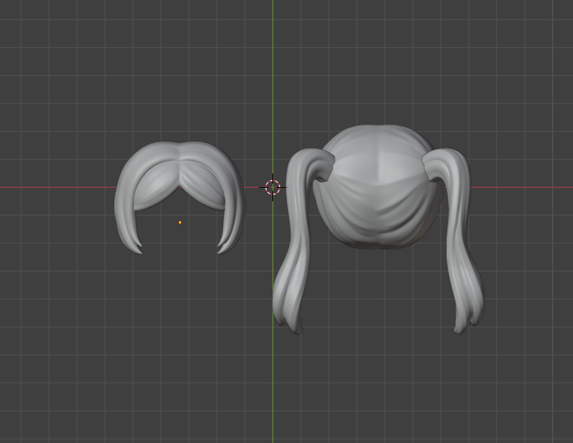Click the bottom tip of the left pigtail
The height and width of the screenshot is (443, 573).
click(x=294, y=329)
